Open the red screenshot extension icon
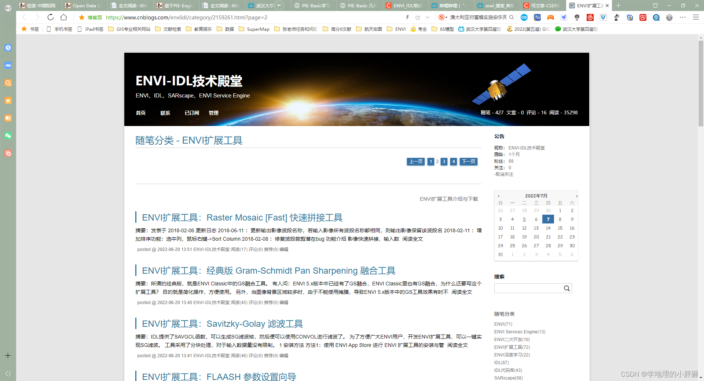 coord(643,17)
